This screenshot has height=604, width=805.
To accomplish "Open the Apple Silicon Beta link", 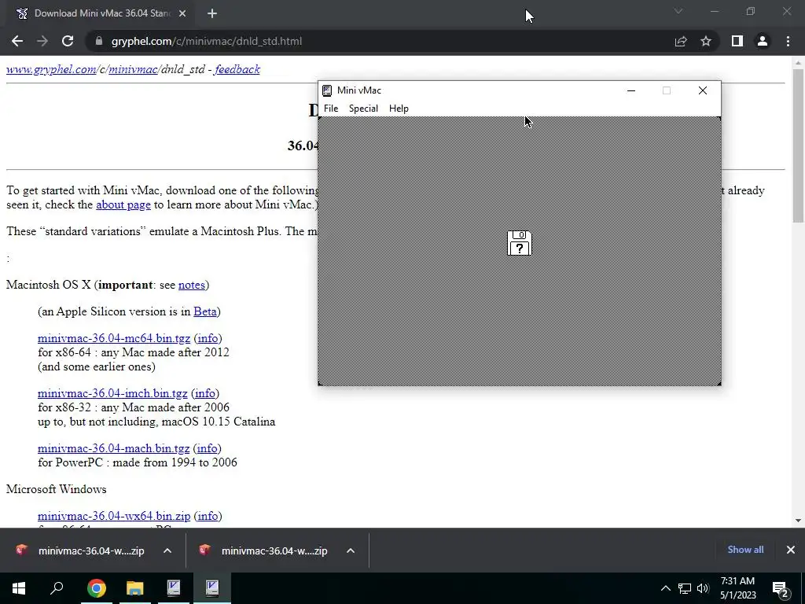I will coord(205,311).
